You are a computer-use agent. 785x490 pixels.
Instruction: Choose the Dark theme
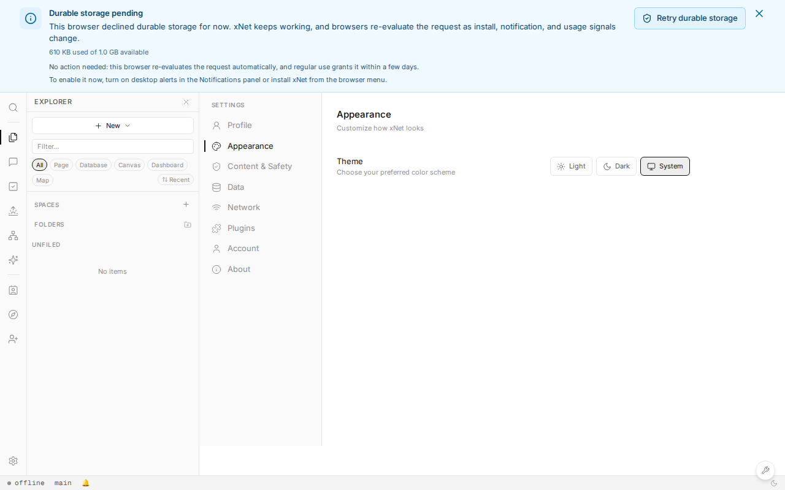[x=616, y=167]
